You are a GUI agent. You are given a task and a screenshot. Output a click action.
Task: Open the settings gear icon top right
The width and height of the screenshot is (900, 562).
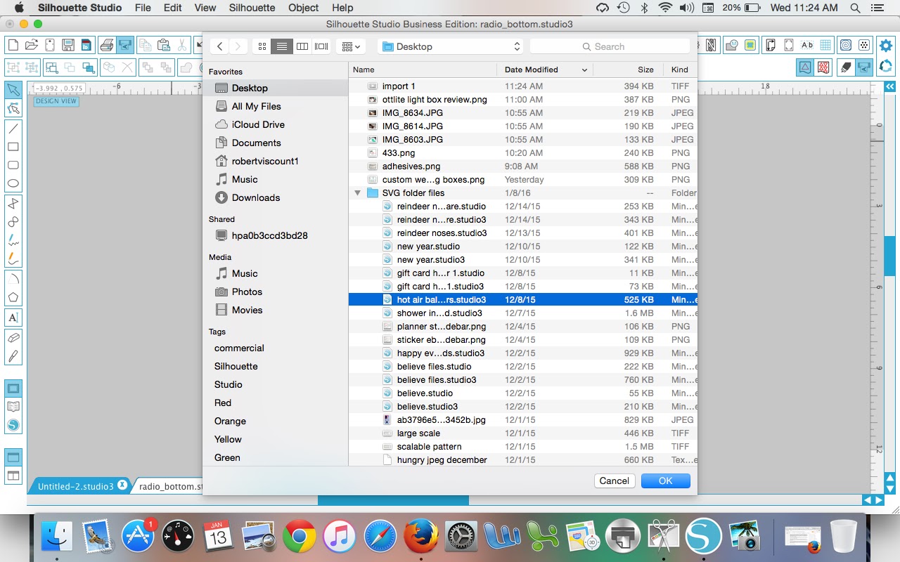(x=886, y=46)
